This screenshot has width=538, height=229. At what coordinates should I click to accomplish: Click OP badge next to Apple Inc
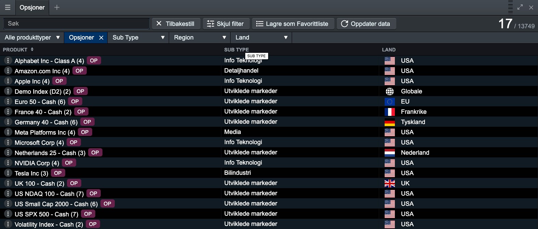point(59,81)
